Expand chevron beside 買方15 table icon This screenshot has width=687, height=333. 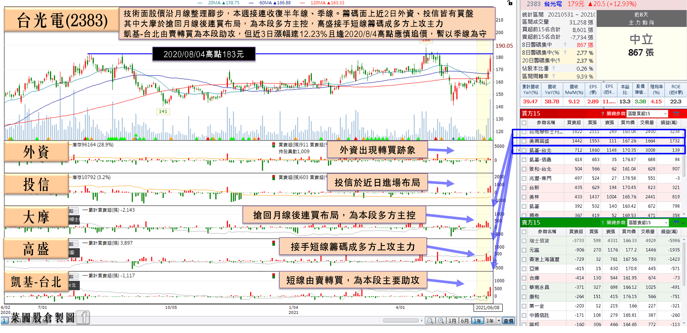tap(683, 114)
